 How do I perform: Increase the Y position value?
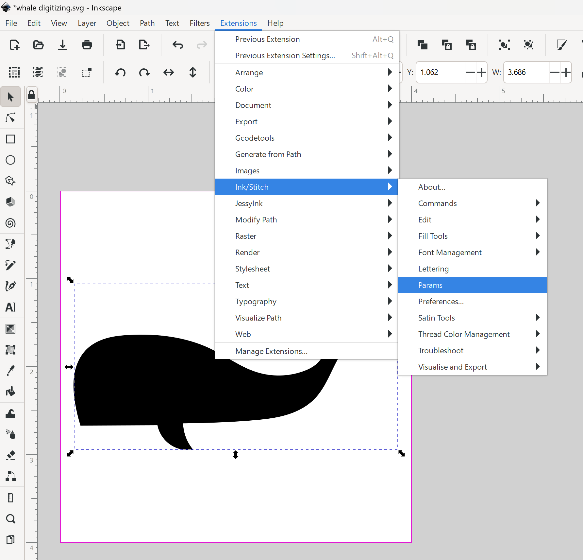tap(481, 72)
